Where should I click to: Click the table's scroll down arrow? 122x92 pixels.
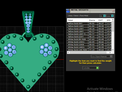click(x=113, y=50)
